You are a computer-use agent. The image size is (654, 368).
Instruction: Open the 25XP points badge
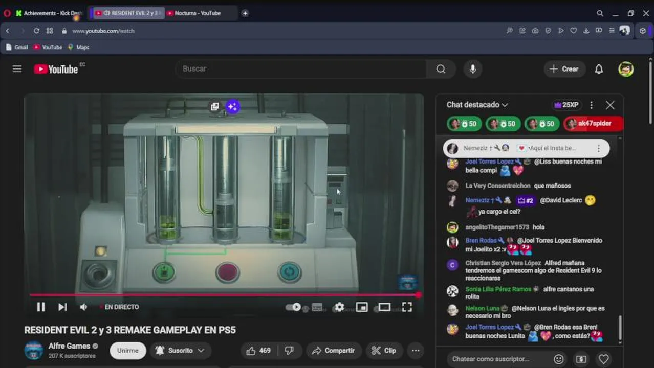click(x=566, y=105)
